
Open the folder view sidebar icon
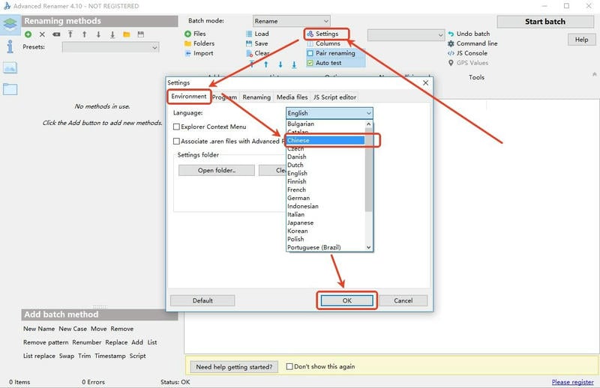(10, 89)
